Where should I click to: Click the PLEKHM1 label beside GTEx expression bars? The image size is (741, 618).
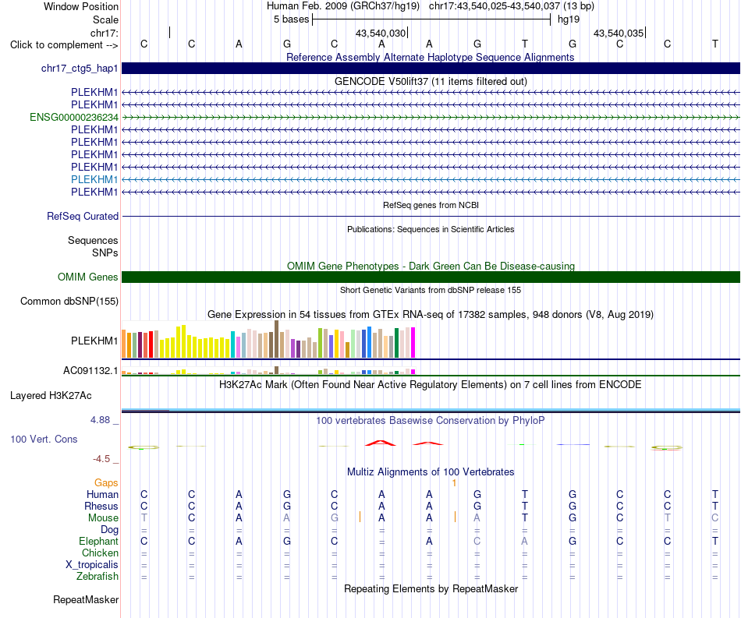pyautogui.click(x=94, y=341)
